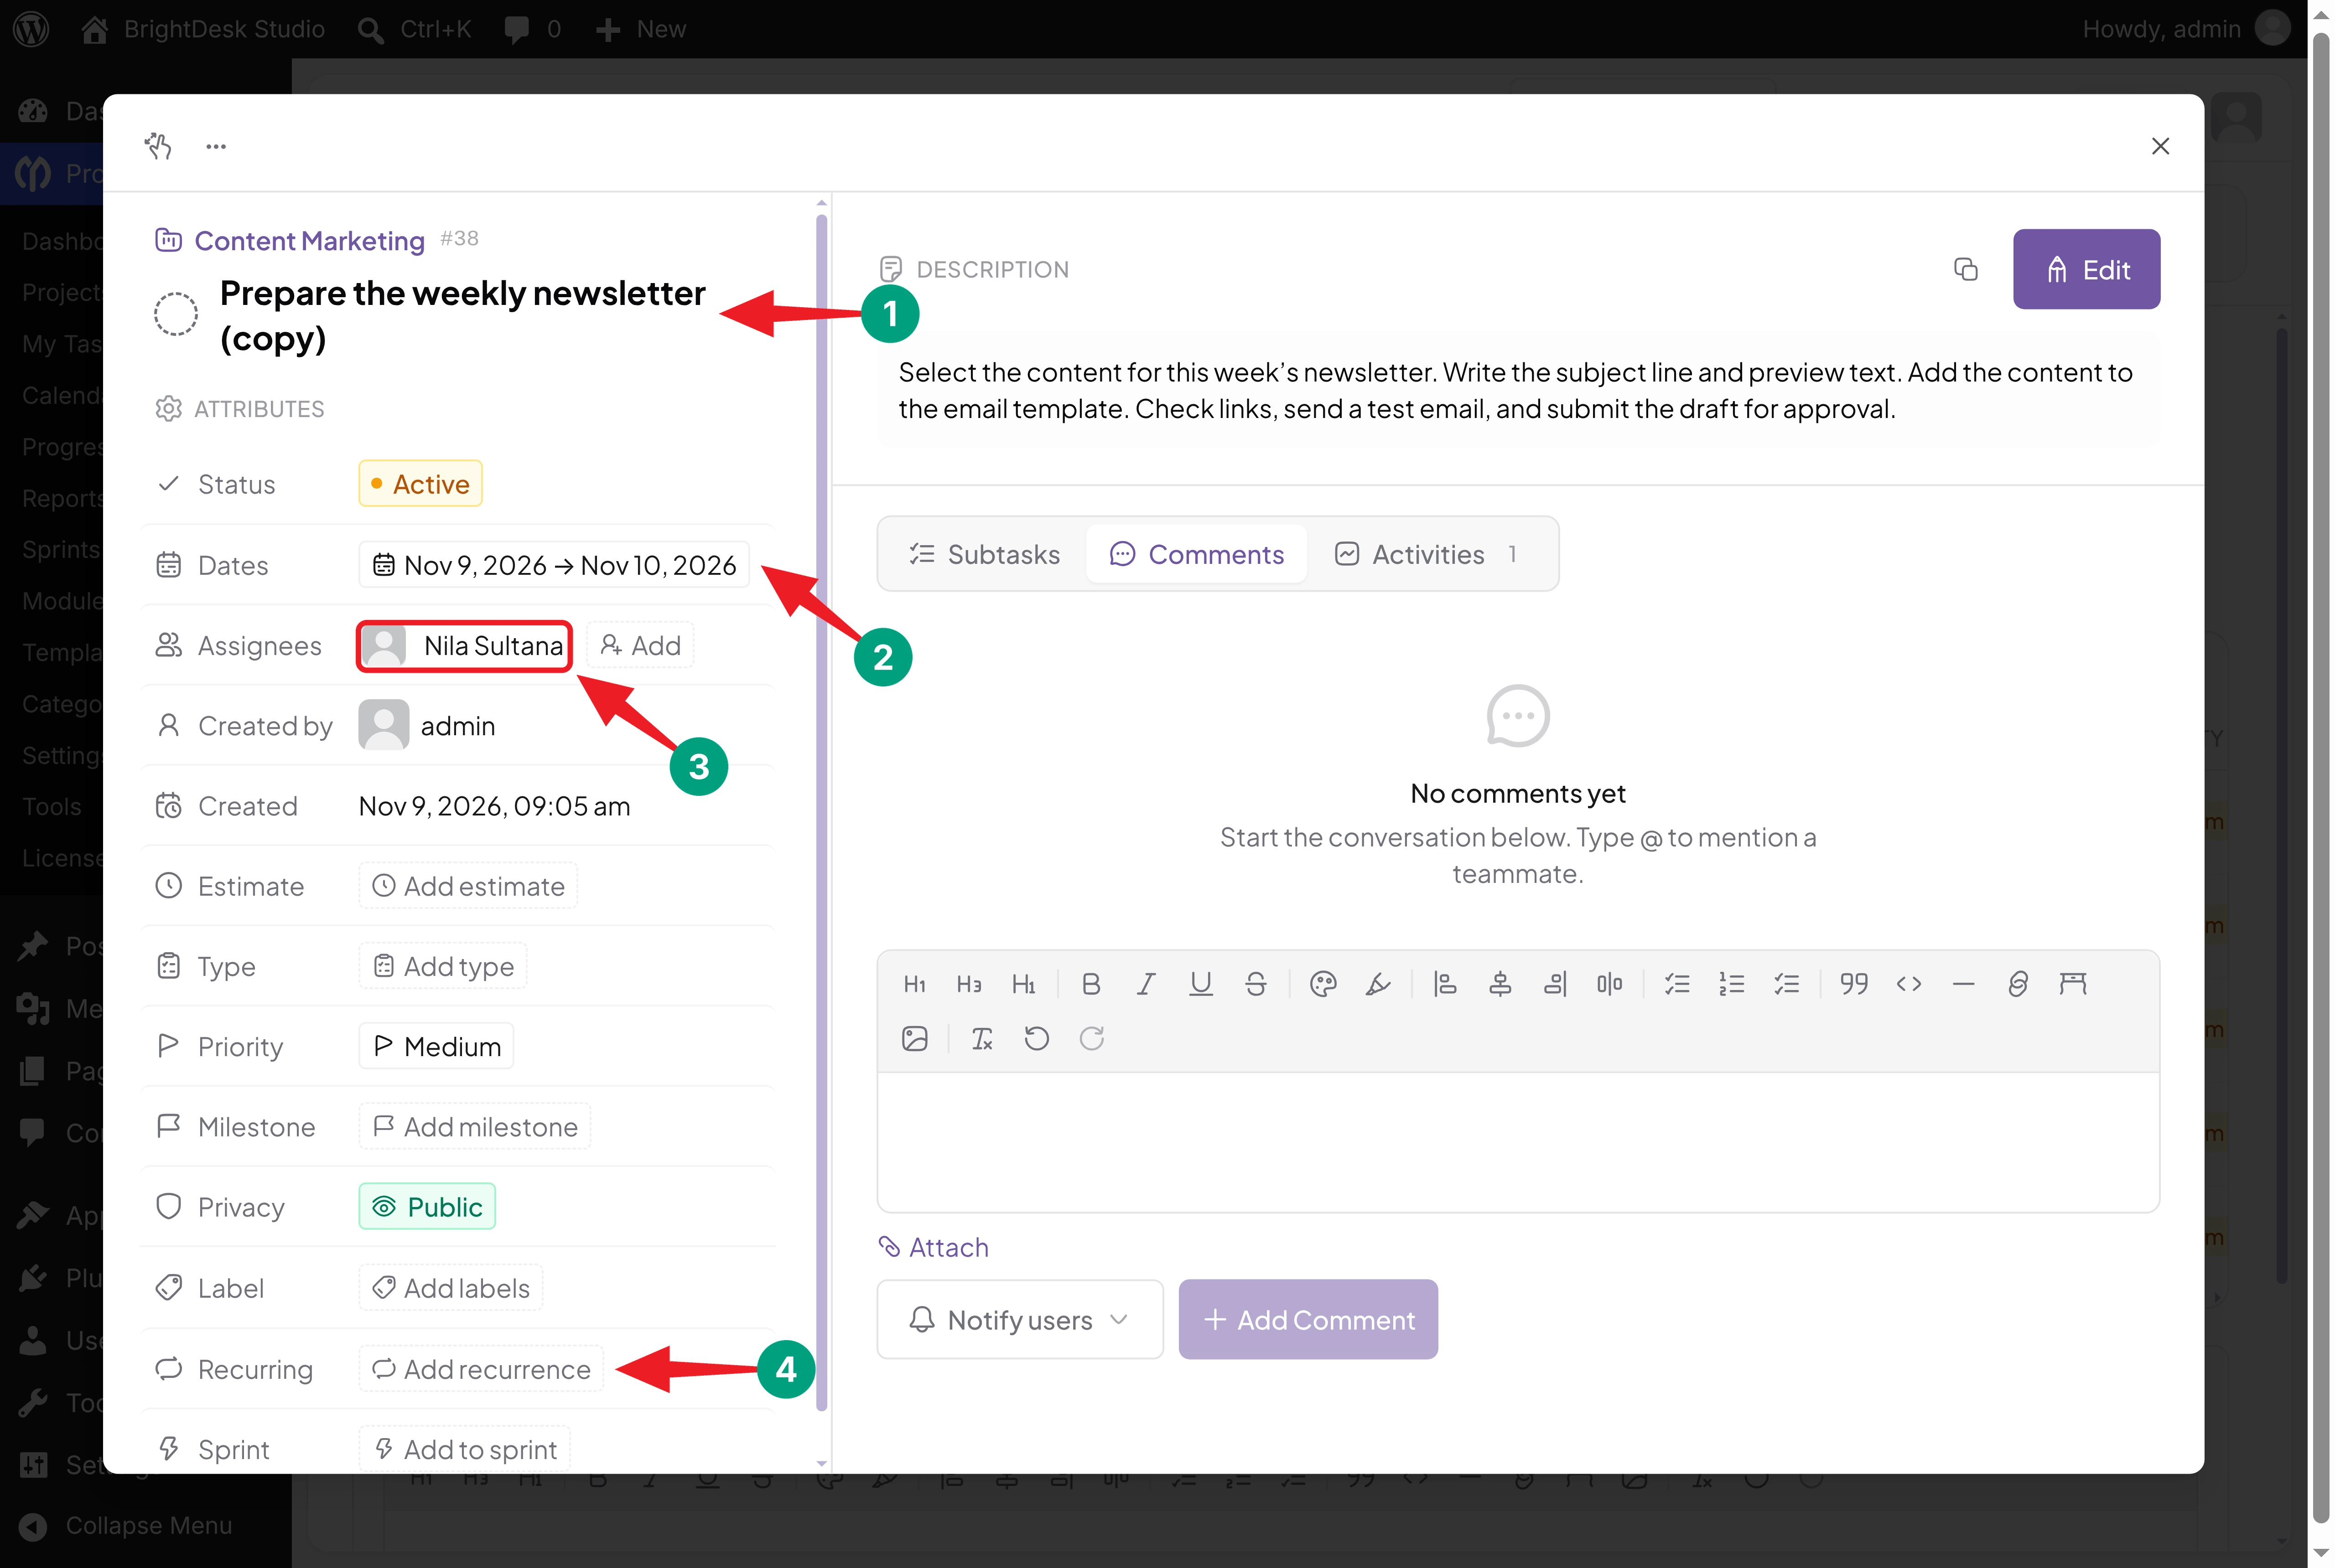Viewport: 2335px width, 1568px height.
Task: Click the Edit description button
Action: point(2086,269)
